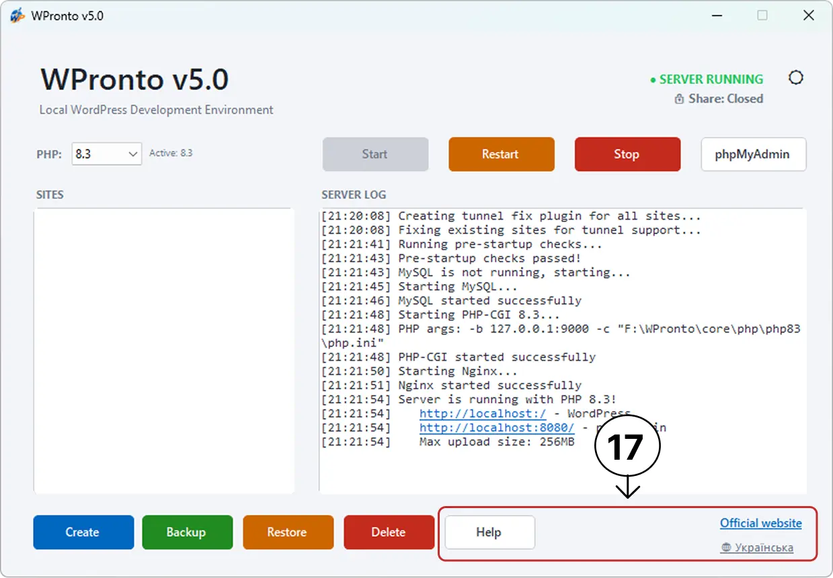
Task: Stop the running server
Action: [627, 154]
